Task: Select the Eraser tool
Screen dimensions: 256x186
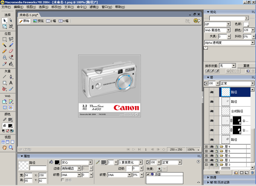Action: pos(11,51)
